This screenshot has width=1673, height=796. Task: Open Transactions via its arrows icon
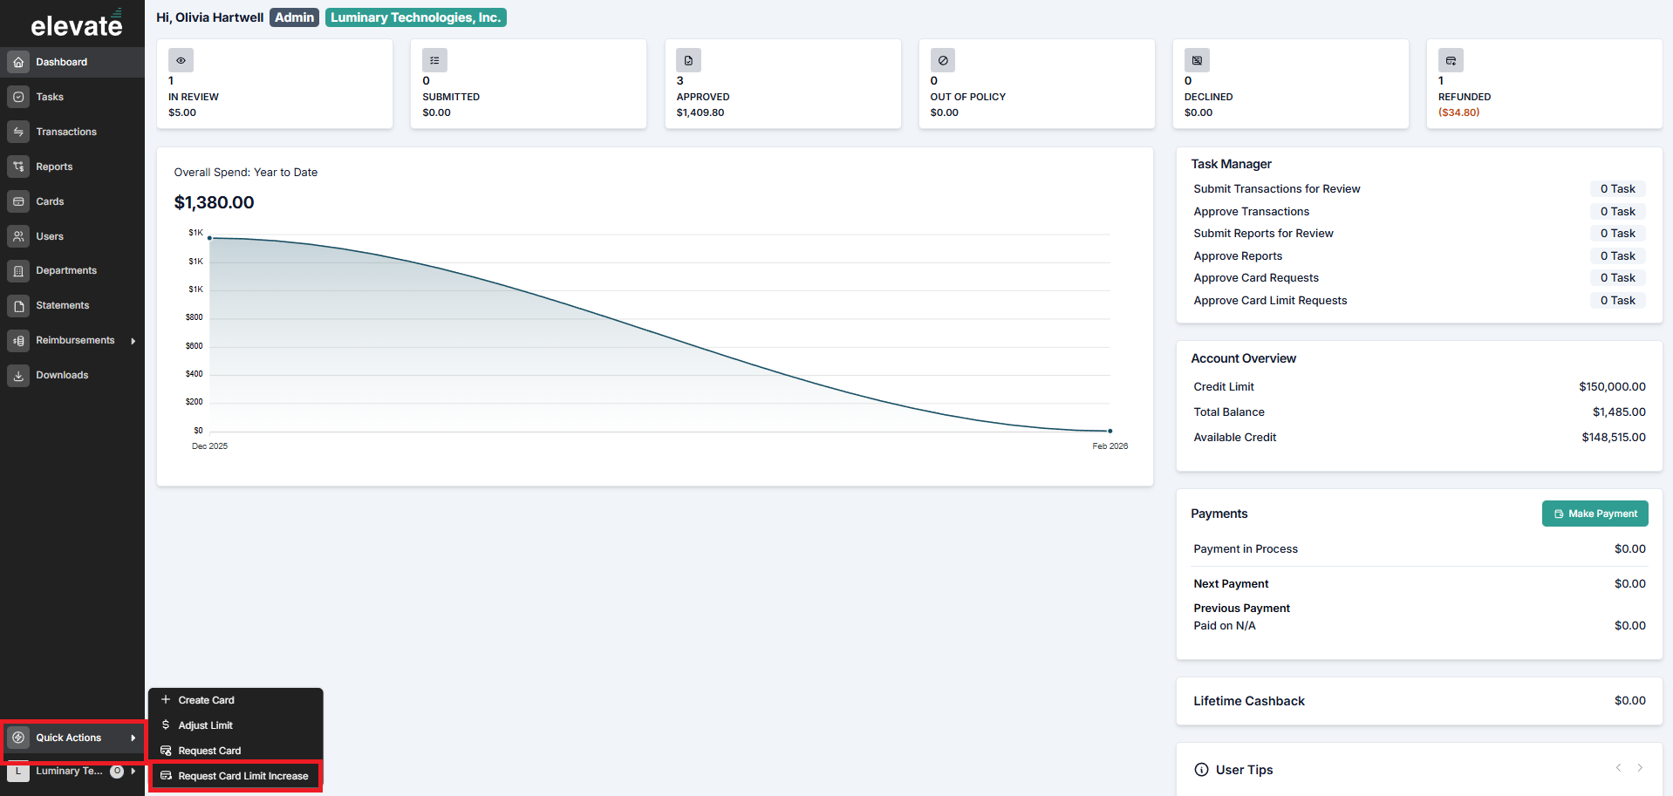tap(18, 132)
